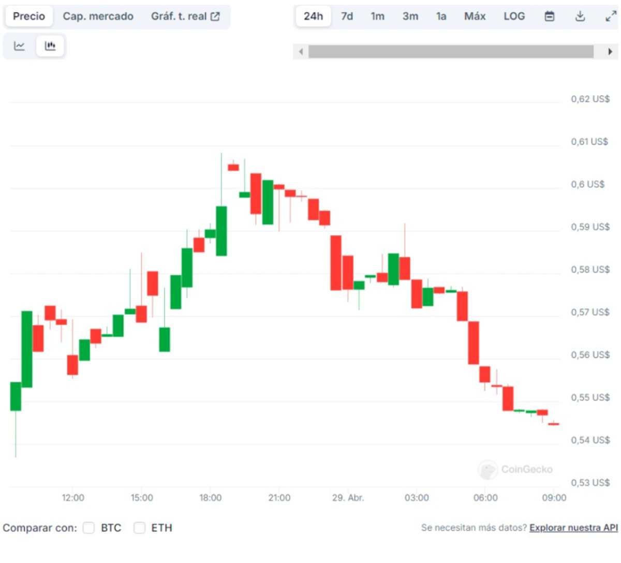621x563 pixels.
Task: Select the 3m range
Action: pyautogui.click(x=410, y=16)
